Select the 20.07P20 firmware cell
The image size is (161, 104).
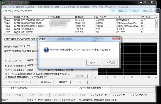tap(99, 26)
